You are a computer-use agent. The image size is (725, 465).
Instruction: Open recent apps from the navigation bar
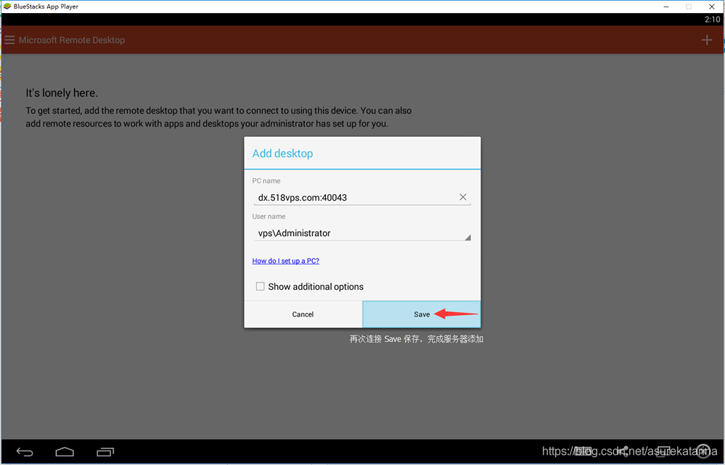pyautogui.click(x=105, y=451)
